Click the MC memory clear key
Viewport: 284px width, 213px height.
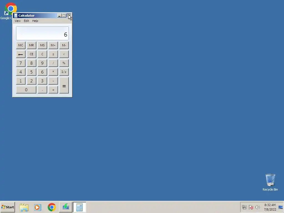(x=21, y=45)
